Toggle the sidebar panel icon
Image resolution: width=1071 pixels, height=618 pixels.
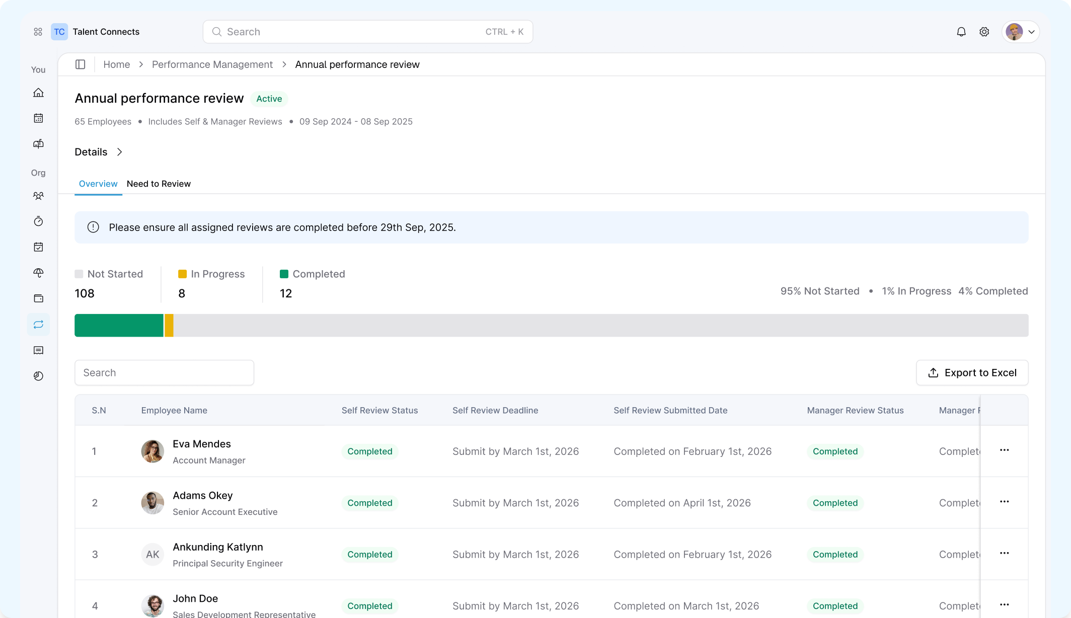tap(81, 64)
